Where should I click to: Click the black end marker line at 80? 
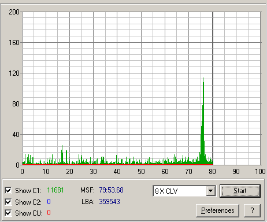(x=213, y=88)
